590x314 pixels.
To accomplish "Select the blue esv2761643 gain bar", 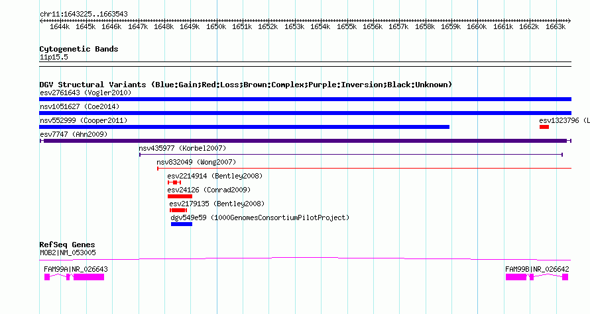I will (305, 99).
